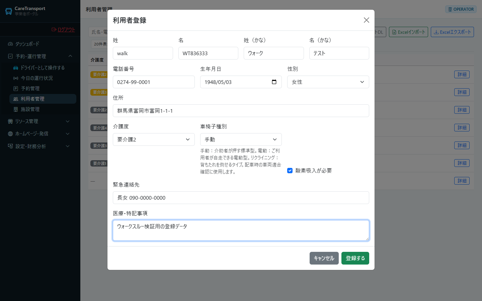
Task: Click the 姓（かな） field with ウォーク
Action: 274,53
